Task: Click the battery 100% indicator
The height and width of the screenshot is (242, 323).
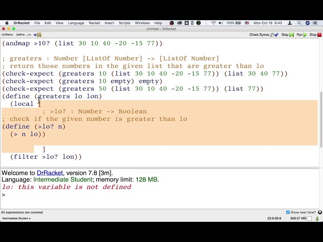Action: point(234,23)
